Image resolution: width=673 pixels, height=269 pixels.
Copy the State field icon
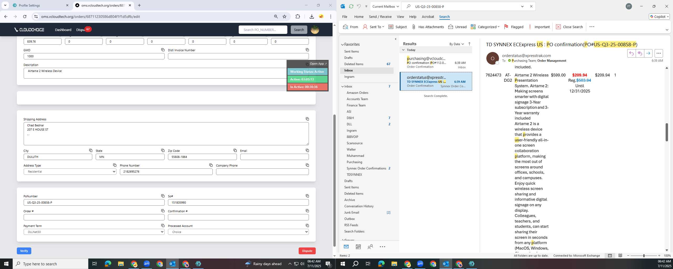click(x=163, y=150)
